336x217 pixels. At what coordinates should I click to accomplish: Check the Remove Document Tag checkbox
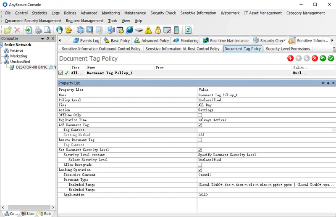200,140
